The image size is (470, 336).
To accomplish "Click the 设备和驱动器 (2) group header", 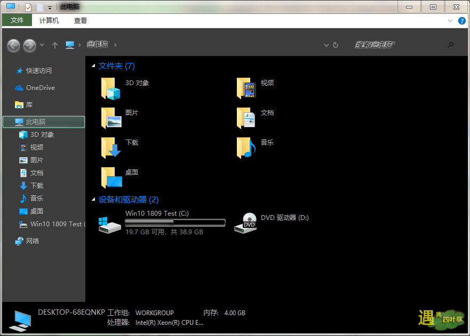I will coord(129,200).
